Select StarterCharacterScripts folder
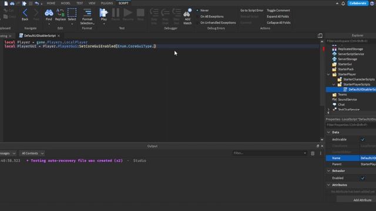376x211 pixels. tap(359, 79)
